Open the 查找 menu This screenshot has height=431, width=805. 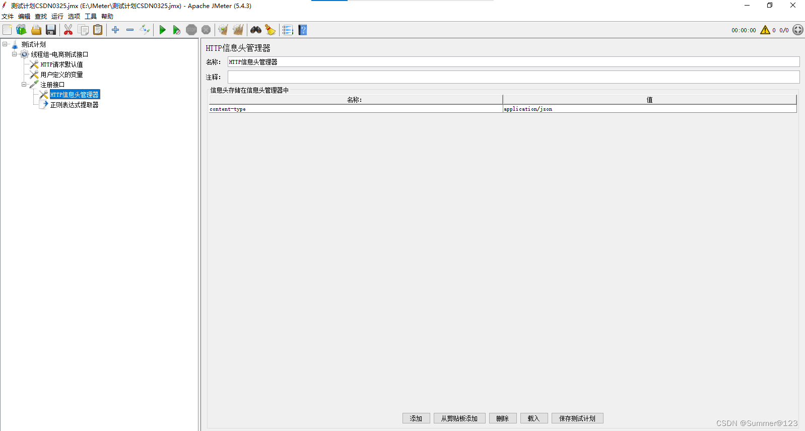click(x=41, y=17)
